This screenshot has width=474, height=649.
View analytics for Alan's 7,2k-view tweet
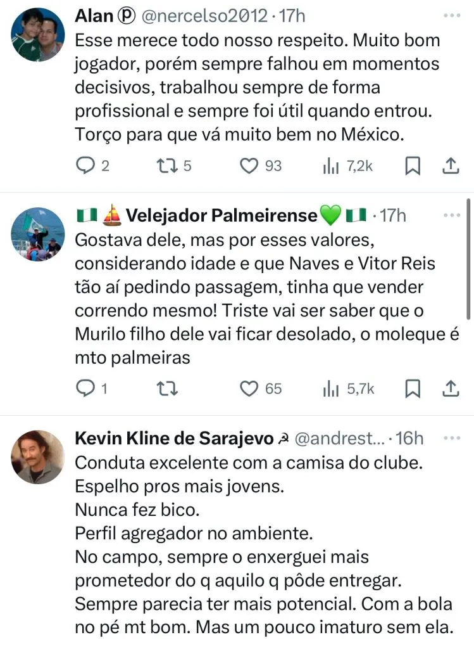(x=331, y=166)
